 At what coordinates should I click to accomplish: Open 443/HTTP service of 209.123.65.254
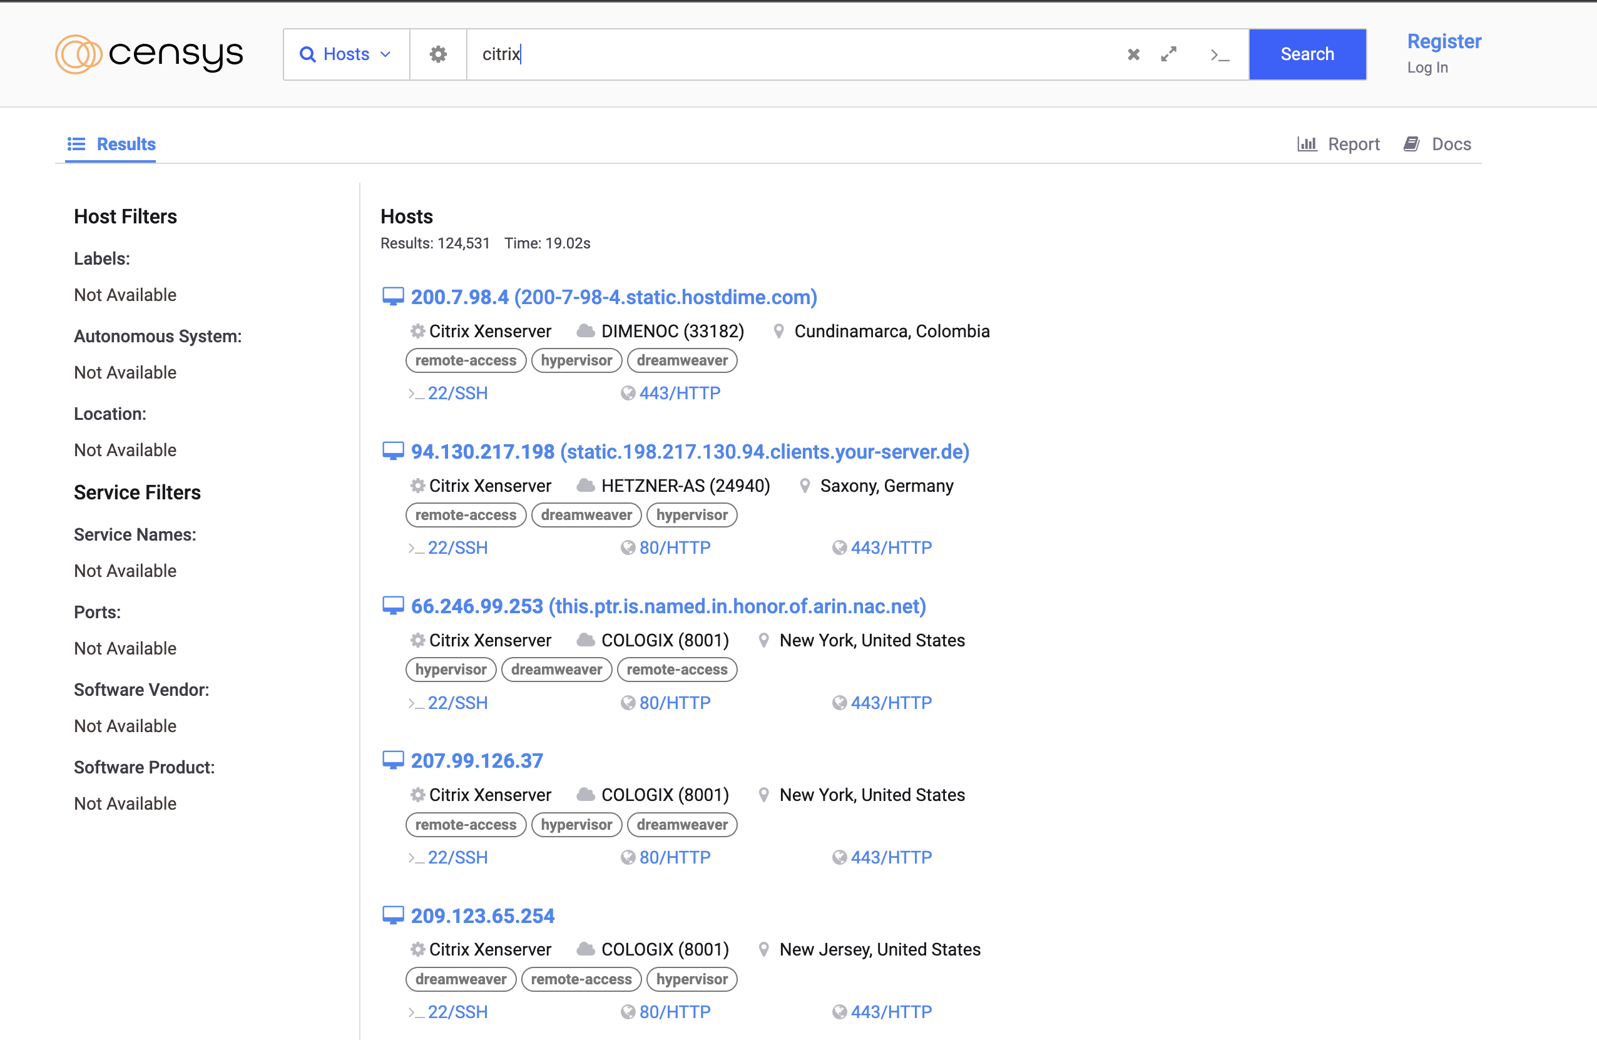[x=891, y=1012]
